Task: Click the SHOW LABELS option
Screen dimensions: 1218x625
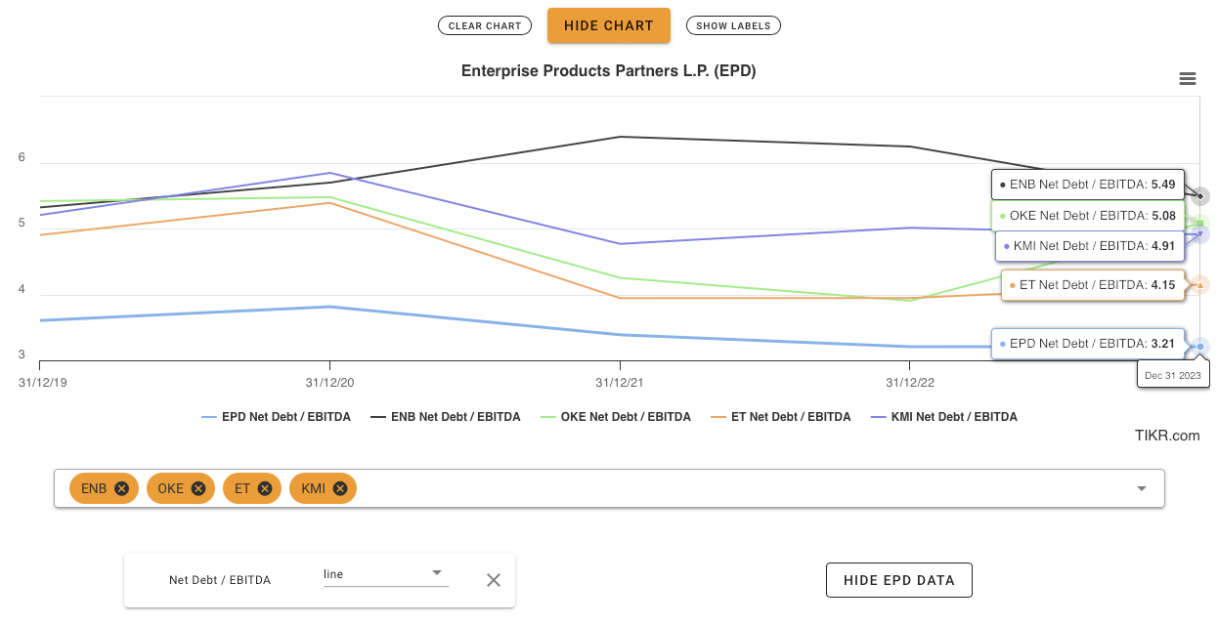Action: coord(733,25)
